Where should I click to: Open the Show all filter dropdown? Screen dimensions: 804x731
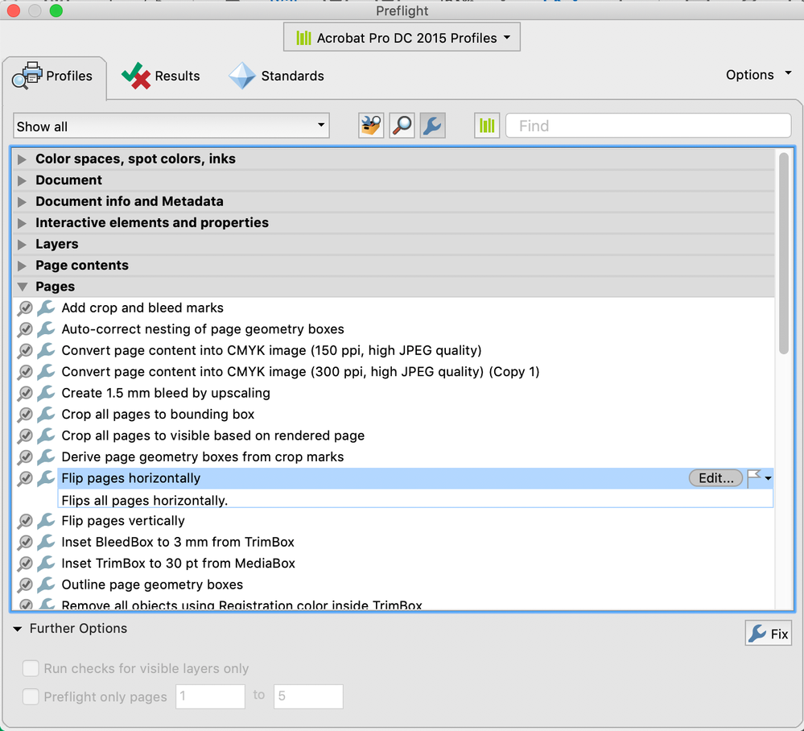(x=171, y=126)
